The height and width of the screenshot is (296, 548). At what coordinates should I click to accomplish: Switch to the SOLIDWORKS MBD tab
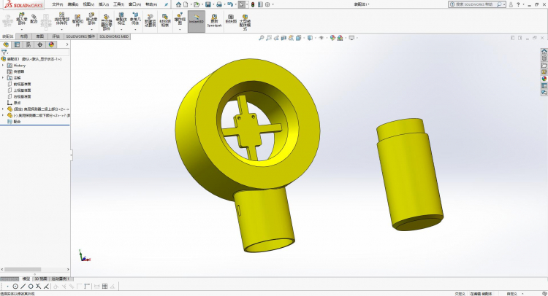point(114,36)
